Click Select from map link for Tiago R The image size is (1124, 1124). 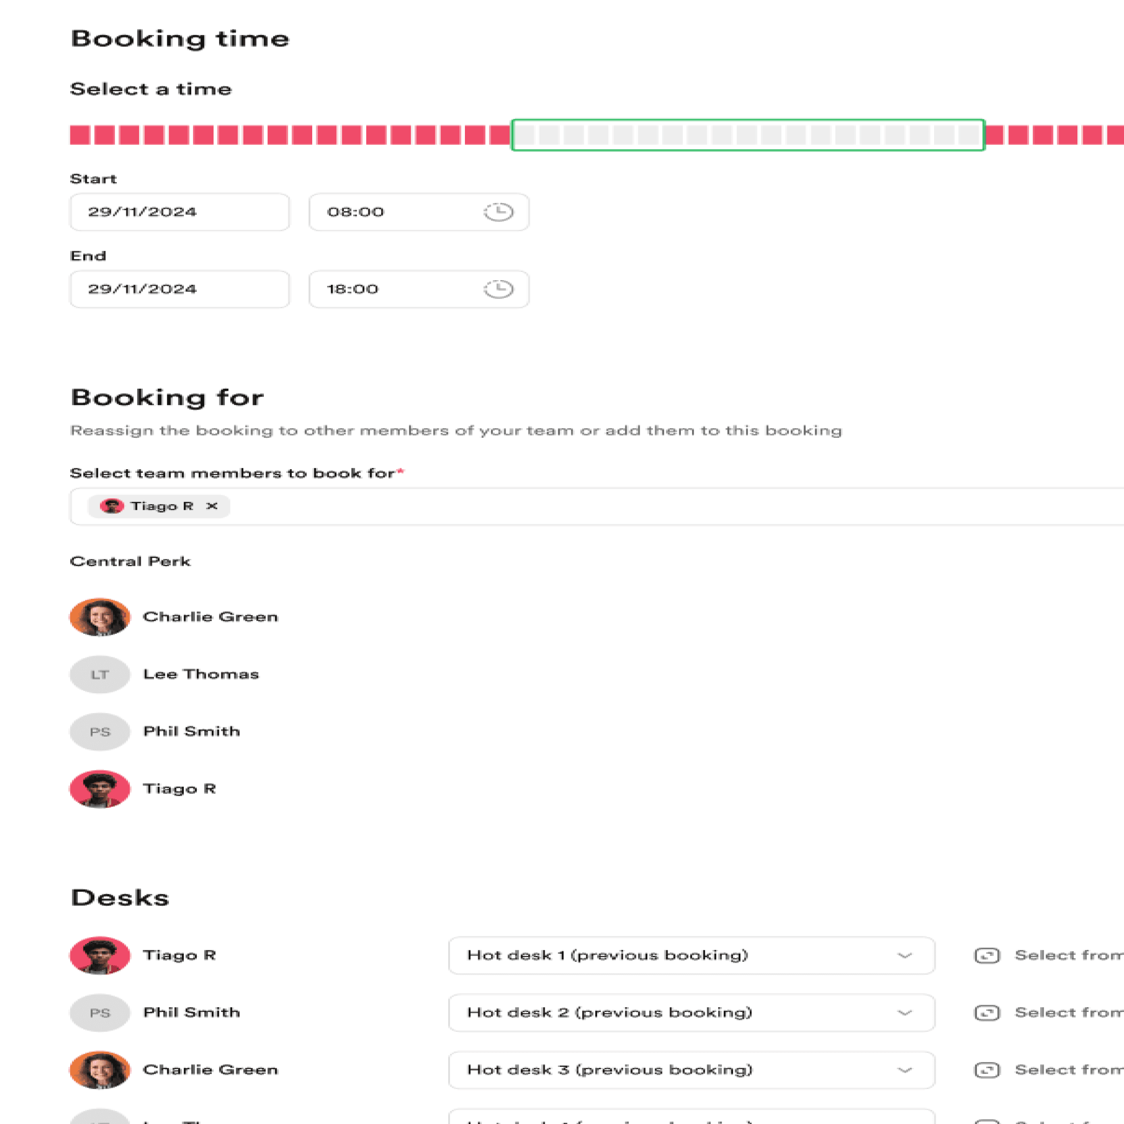pyautogui.click(x=1068, y=955)
